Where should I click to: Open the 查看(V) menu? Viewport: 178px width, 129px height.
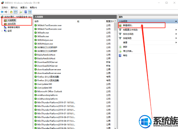click(24, 8)
